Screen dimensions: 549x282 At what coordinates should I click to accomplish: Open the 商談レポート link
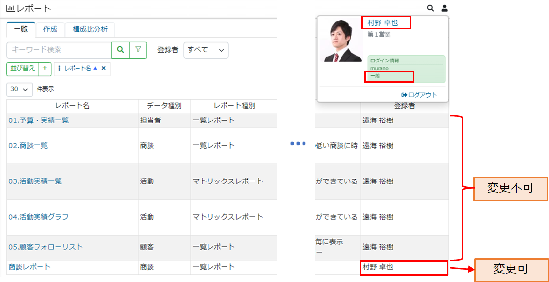[29, 267]
